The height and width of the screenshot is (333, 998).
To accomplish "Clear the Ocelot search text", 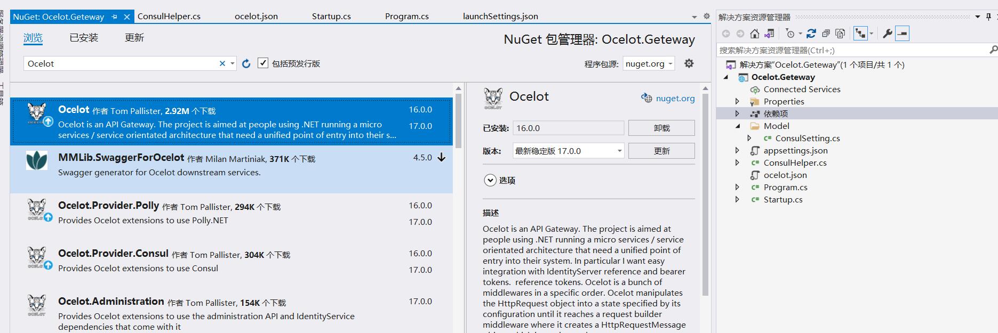I will 222,63.
